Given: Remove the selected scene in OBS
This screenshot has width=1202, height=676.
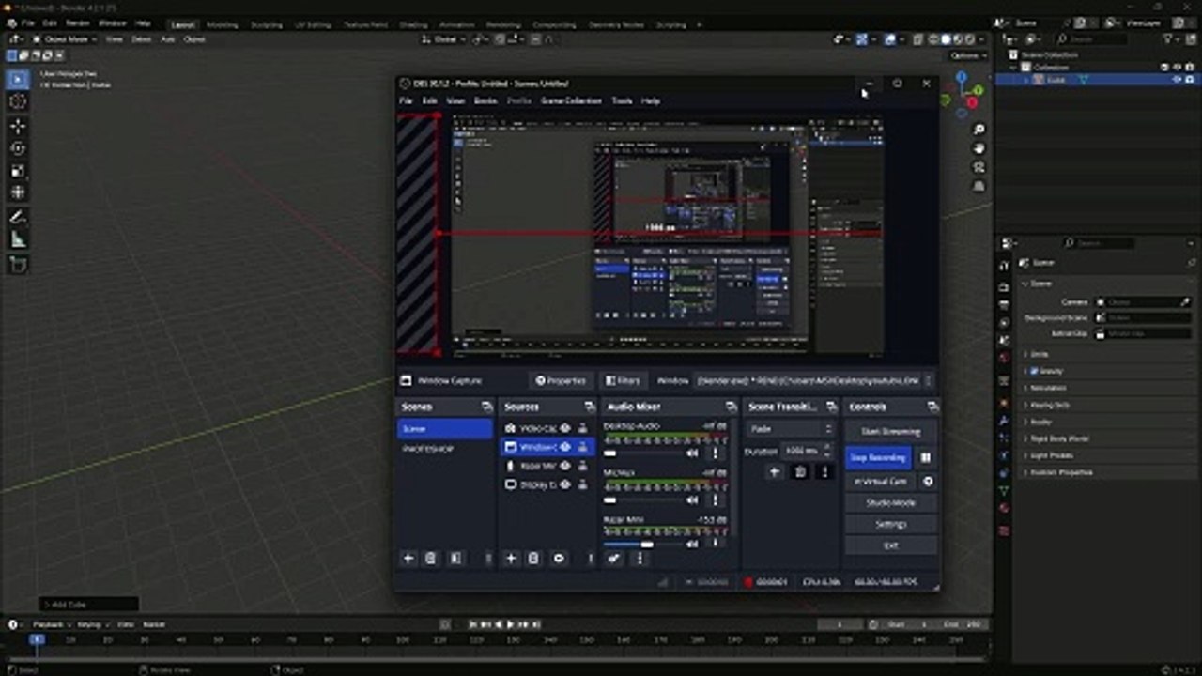Looking at the screenshot, I should point(431,558).
